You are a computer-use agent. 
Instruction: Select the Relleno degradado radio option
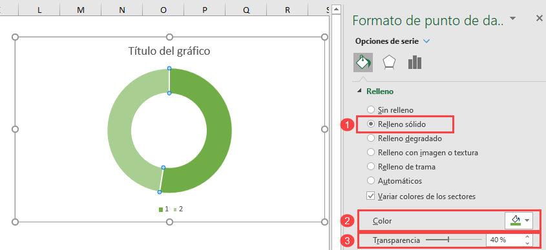coord(371,139)
